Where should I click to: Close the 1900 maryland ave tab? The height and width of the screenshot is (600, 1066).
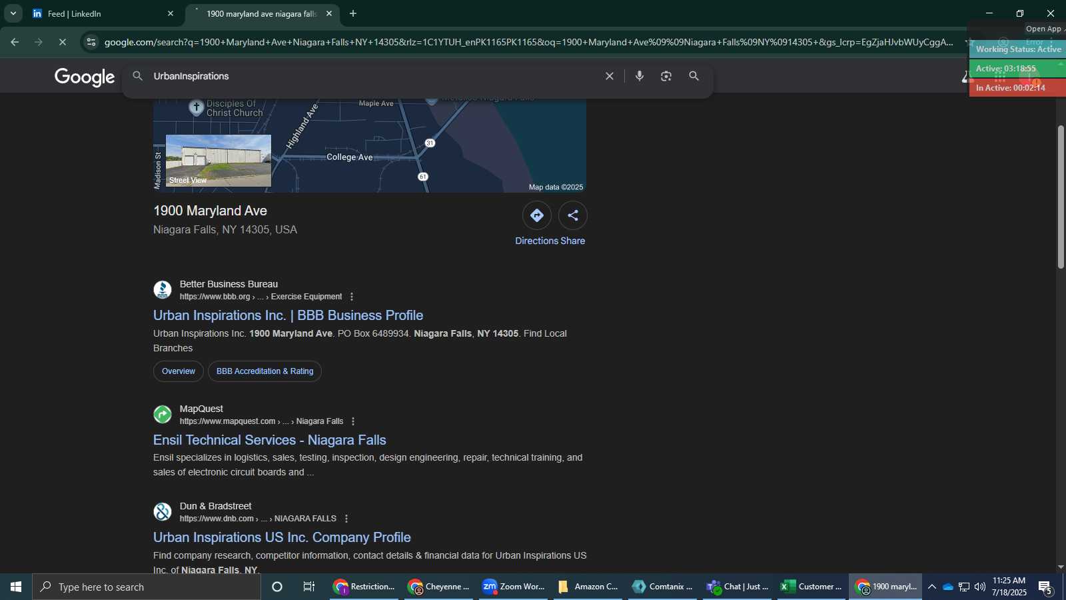coord(329,13)
